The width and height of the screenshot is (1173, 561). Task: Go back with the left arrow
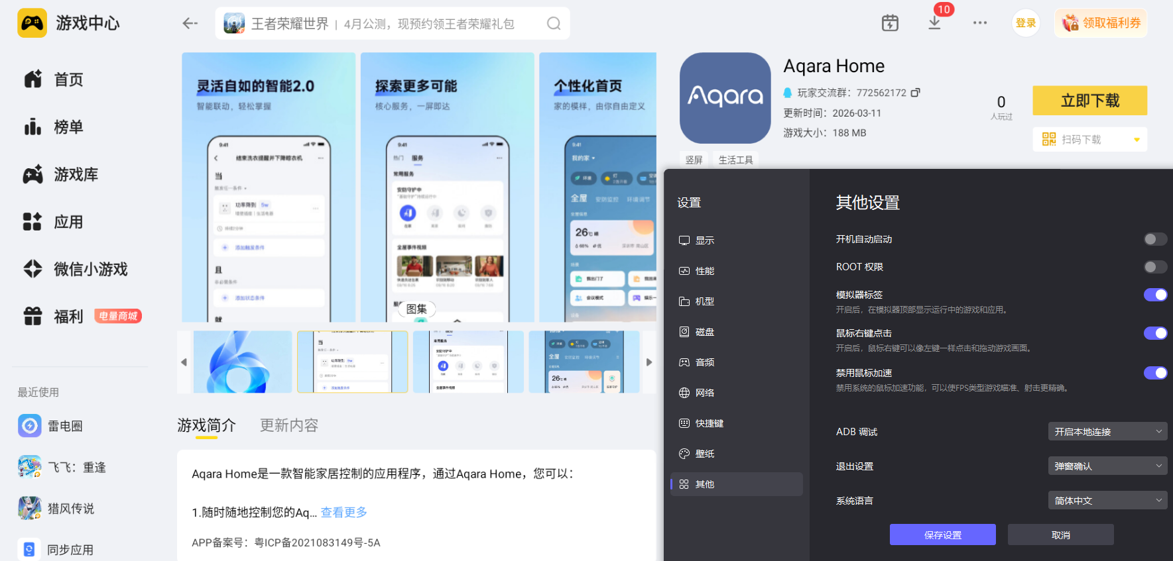(190, 24)
